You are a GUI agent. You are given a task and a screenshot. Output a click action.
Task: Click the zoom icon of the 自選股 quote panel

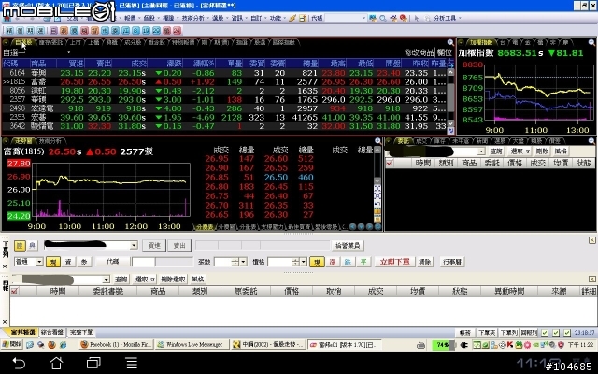[x=450, y=42]
